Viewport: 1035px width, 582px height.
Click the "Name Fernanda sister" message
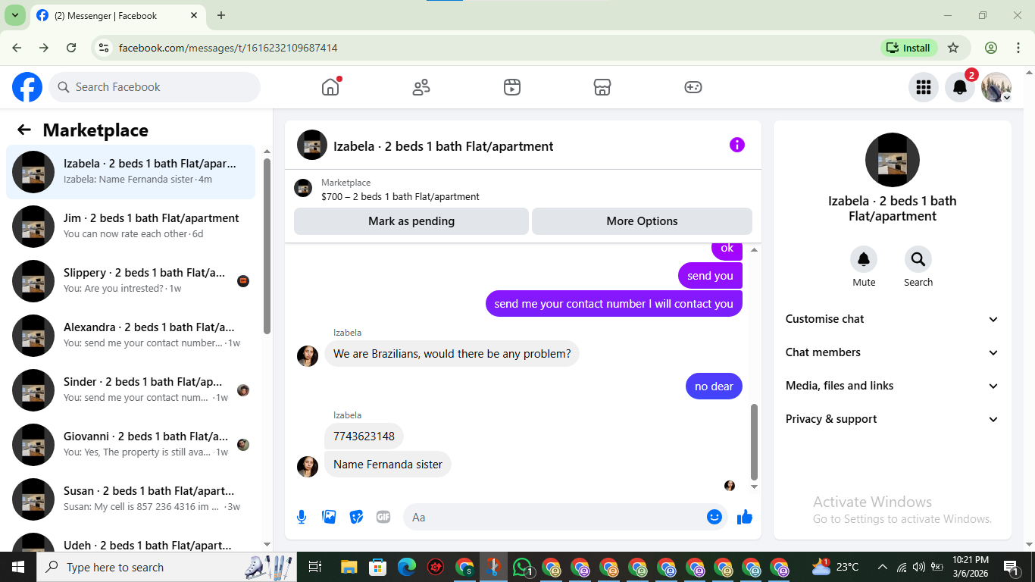tap(388, 465)
